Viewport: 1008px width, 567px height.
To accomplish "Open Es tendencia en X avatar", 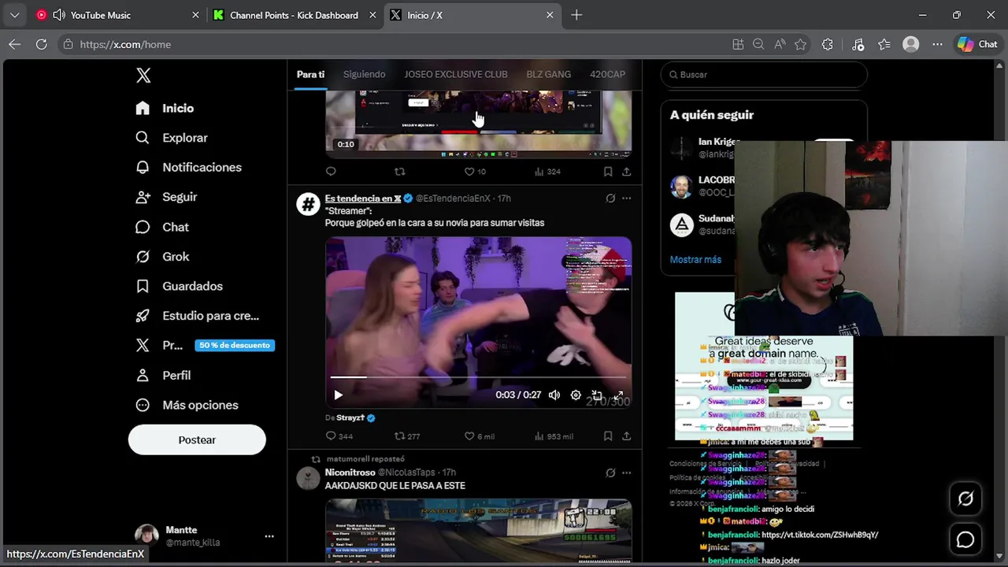I will tap(308, 204).
